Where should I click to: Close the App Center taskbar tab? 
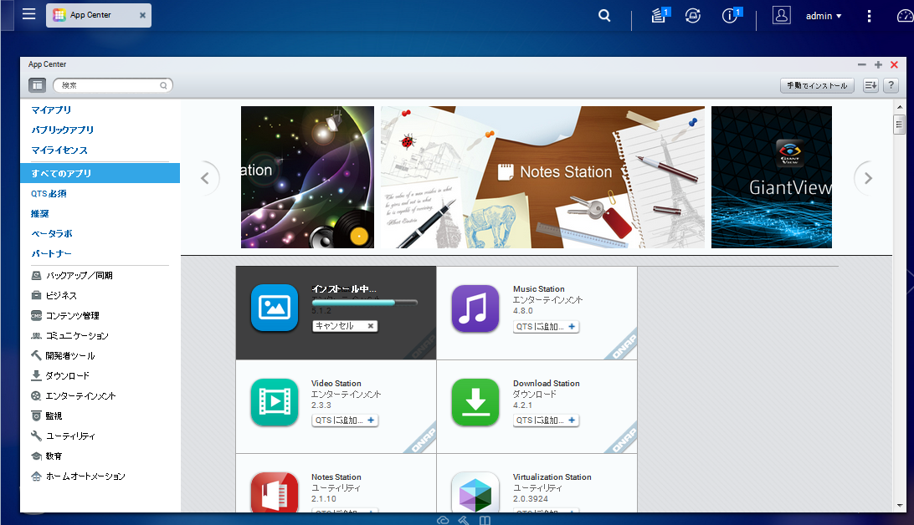tap(142, 15)
